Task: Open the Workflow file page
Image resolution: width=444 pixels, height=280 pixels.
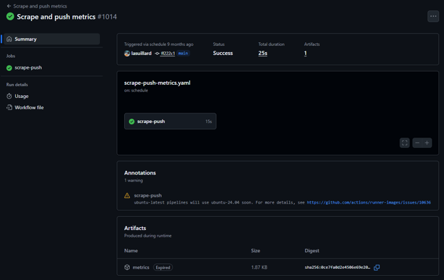Action: pyautogui.click(x=29, y=108)
